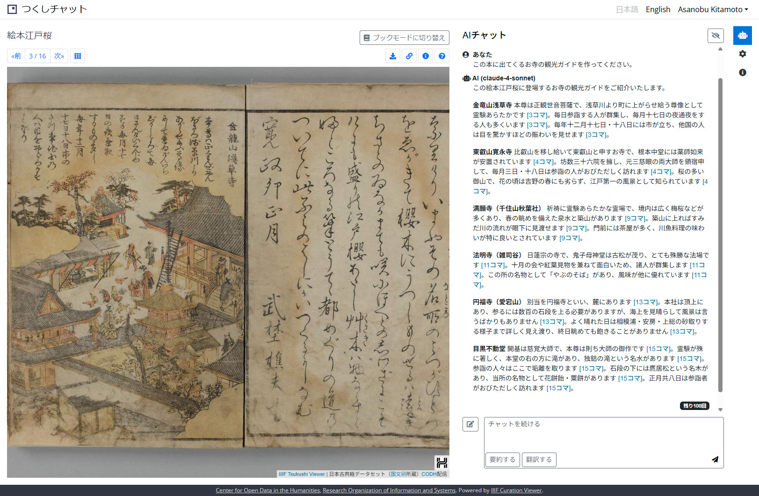This screenshot has height=496, width=759.
Task: Click the 翻訳する translate button
Action: click(x=539, y=460)
